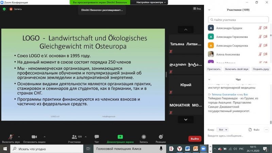Attach a file via Файл button
272x153 pixels.
(x=254, y=130)
